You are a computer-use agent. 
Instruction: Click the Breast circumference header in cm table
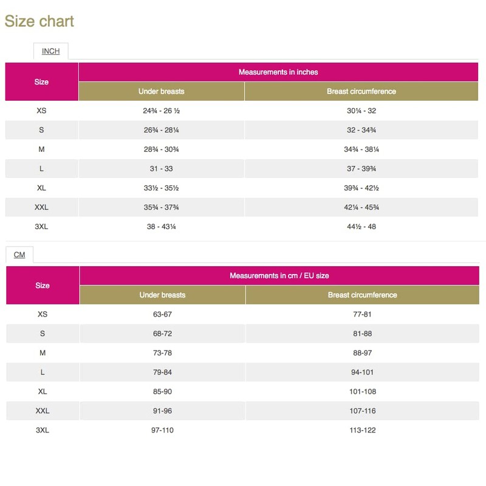tap(363, 295)
